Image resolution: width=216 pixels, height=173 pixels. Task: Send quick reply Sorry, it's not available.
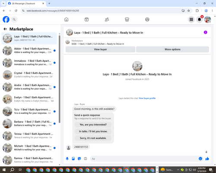point(93,138)
